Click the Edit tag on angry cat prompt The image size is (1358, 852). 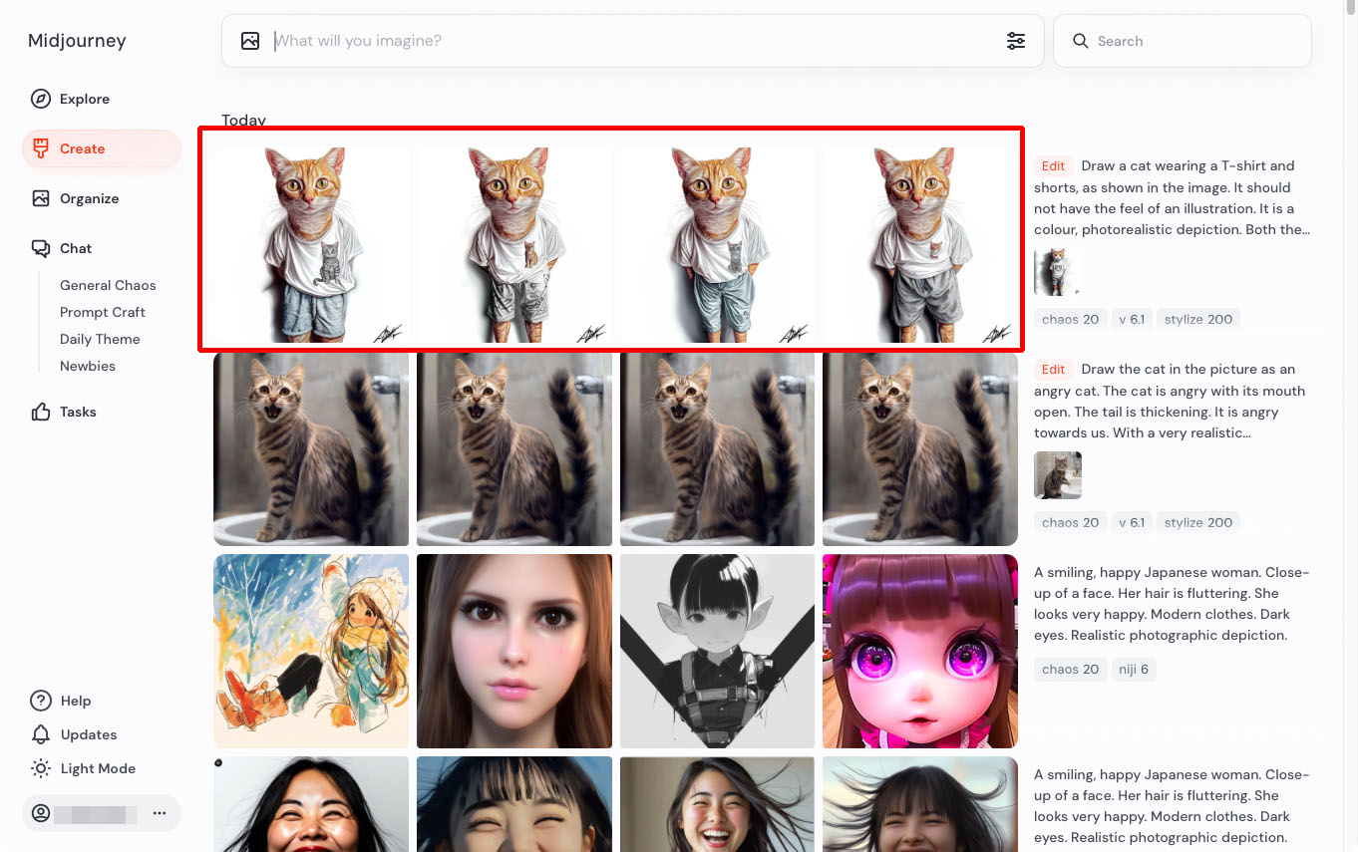pyautogui.click(x=1053, y=370)
